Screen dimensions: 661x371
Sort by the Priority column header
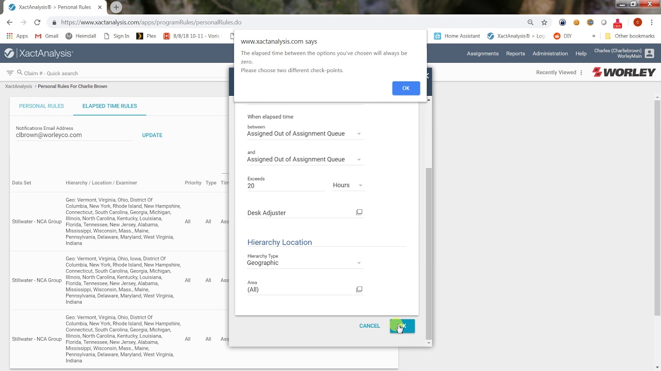pyautogui.click(x=193, y=183)
